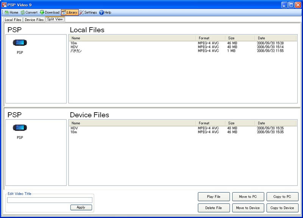This screenshot has height=218, width=303.
Task: Click the 2008/09/20 15:28 date cell
Action: pyautogui.click(x=270, y=43)
